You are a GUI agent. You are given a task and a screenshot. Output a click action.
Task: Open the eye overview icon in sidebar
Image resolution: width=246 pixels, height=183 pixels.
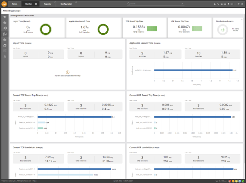pyautogui.click(x=5, y=17)
